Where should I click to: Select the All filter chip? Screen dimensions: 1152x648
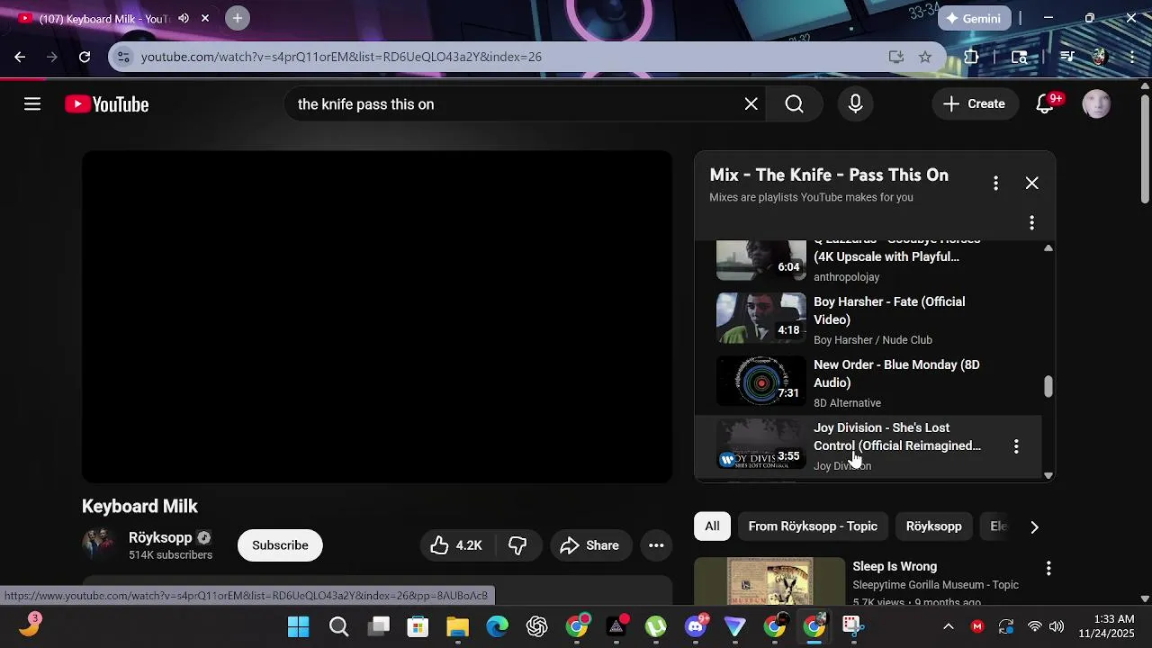712,526
